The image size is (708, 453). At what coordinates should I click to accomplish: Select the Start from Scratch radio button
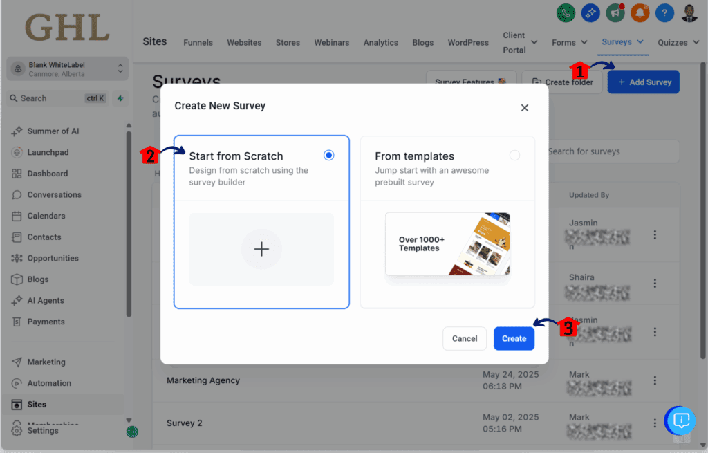pyautogui.click(x=328, y=156)
